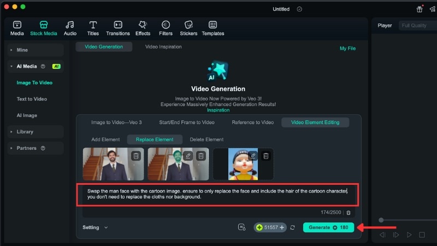
Task: Choose the Delete Element mode
Action: (x=206, y=139)
